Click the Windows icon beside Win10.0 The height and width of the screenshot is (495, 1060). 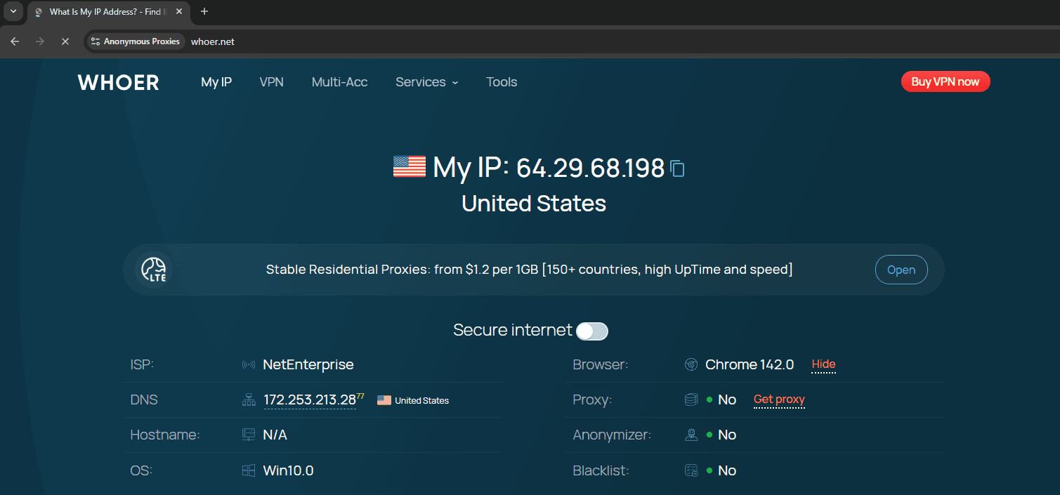(249, 470)
